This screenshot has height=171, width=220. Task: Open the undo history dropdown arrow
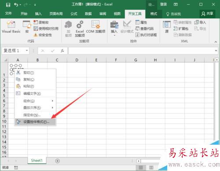(20, 5)
